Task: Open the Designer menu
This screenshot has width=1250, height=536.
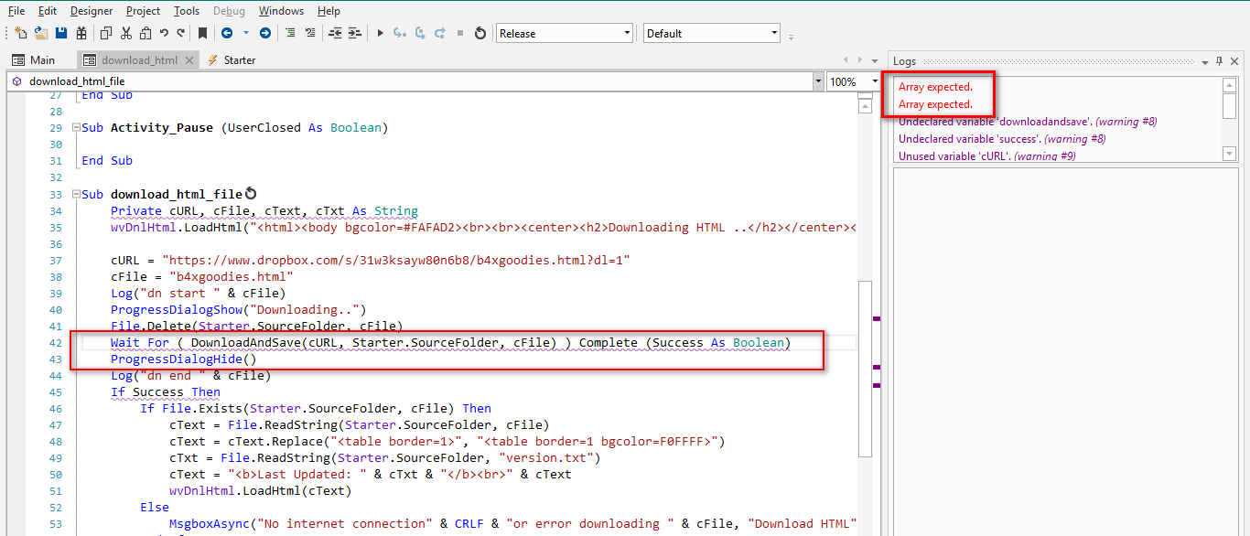Action: click(x=92, y=11)
